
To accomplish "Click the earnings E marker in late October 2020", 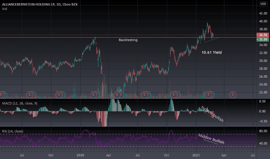I will pyautogui.click(x=174, y=95).
